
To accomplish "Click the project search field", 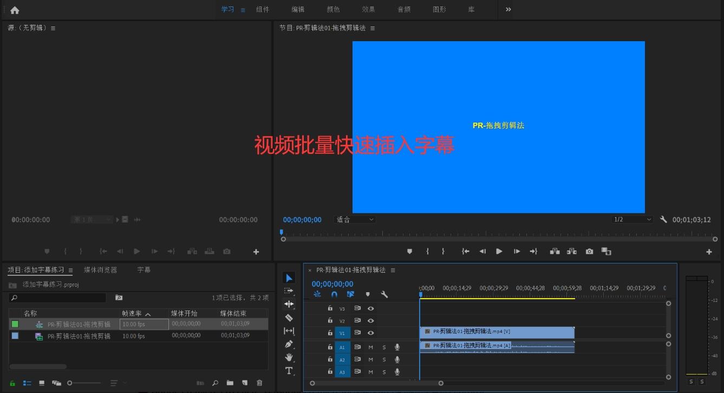I will pyautogui.click(x=57, y=298).
